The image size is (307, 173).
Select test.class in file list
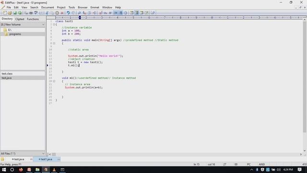[x=7, y=74]
